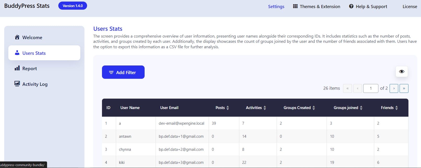Click the Version 1.4.0 badge
421x168 pixels.
click(x=73, y=6)
